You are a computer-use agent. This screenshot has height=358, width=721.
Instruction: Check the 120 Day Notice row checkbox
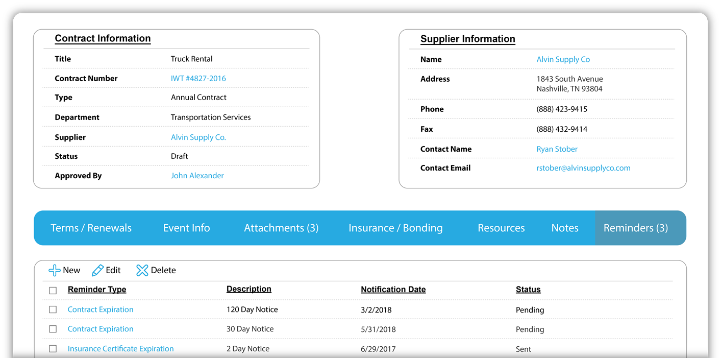pyautogui.click(x=53, y=309)
